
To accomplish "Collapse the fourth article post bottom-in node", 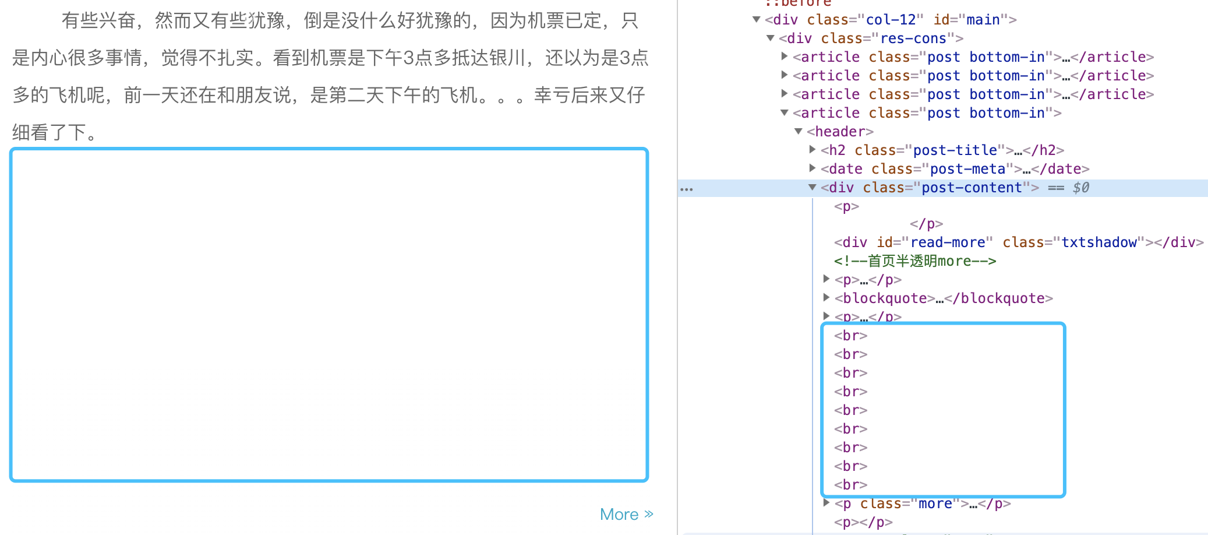I will click(x=785, y=112).
